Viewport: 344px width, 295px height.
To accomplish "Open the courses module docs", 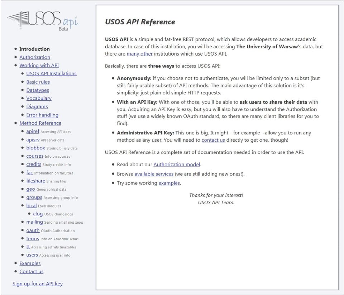I will tap(35, 156).
